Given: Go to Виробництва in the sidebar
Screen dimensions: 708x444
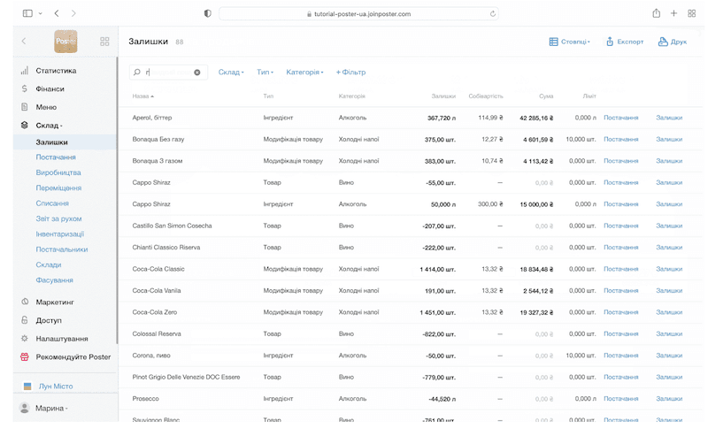Looking at the screenshot, I should coord(58,172).
